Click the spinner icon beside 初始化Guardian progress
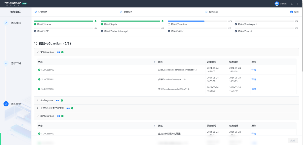This screenshot has width=303, height=145. tap(169, 24)
